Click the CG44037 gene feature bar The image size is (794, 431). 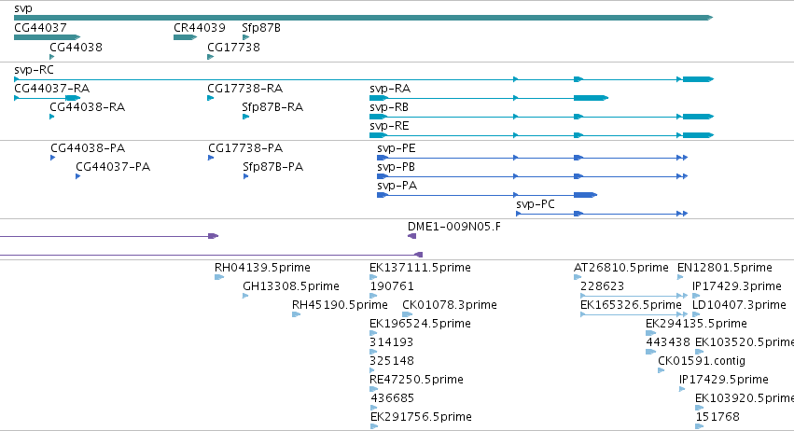(47, 37)
